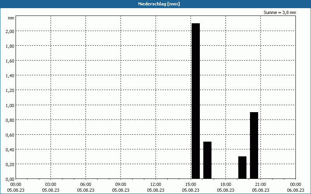Screen dimensions: 311x194
Task: Click the 1,00 y-axis value
Action: (x=10, y=105)
